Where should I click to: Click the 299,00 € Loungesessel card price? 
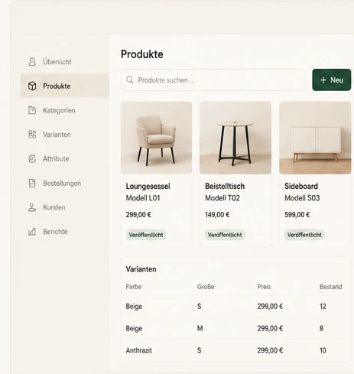click(138, 215)
